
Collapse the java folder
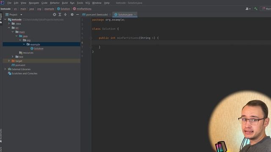(17, 36)
